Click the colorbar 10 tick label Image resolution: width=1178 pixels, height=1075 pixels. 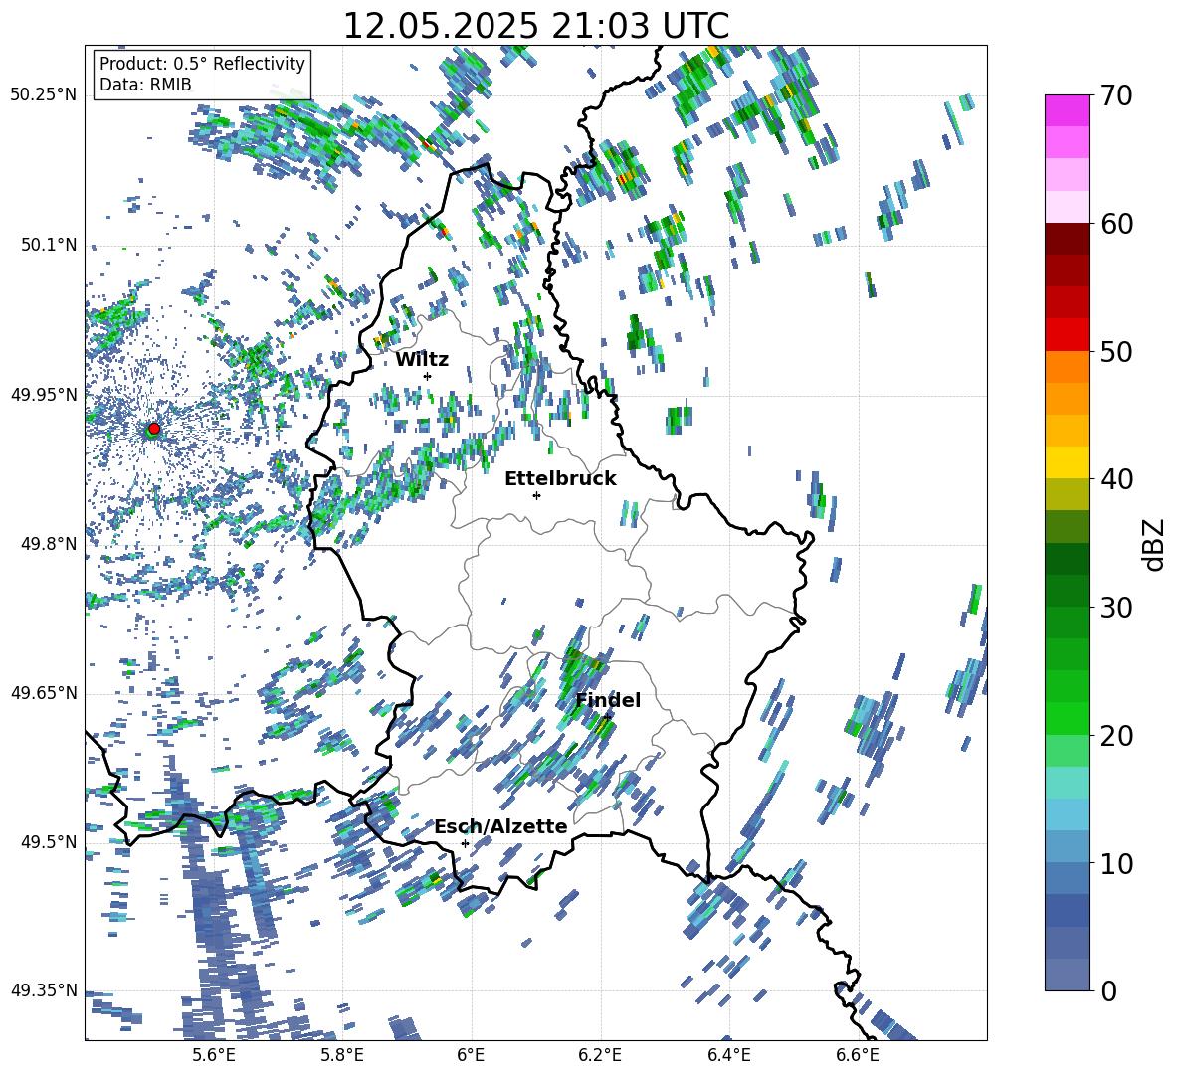[x=1116, y=863]
